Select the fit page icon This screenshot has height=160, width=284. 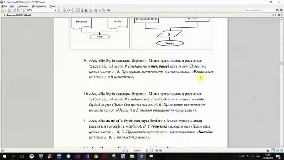64,10
